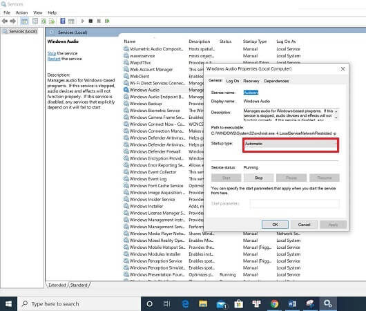
Task: Open File Explorer from taskbar
Action: coord(203,304)
